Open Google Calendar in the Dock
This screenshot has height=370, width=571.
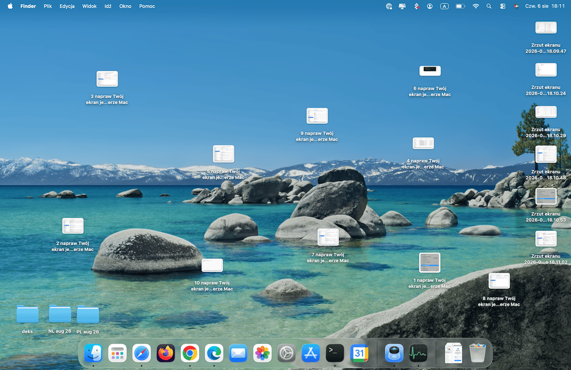pos(359,353)
